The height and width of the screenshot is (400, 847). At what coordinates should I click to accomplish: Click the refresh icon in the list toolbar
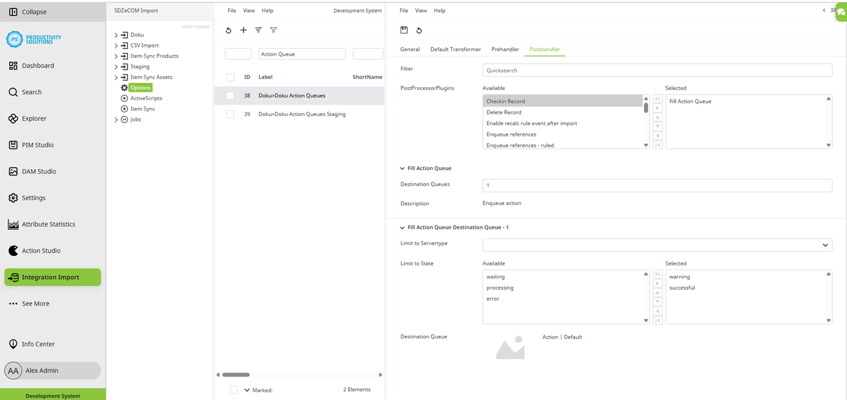tap(229, 30)
